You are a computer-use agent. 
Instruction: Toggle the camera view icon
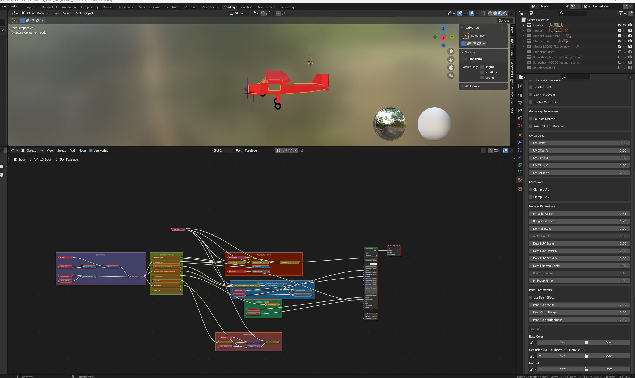[451, 68]
